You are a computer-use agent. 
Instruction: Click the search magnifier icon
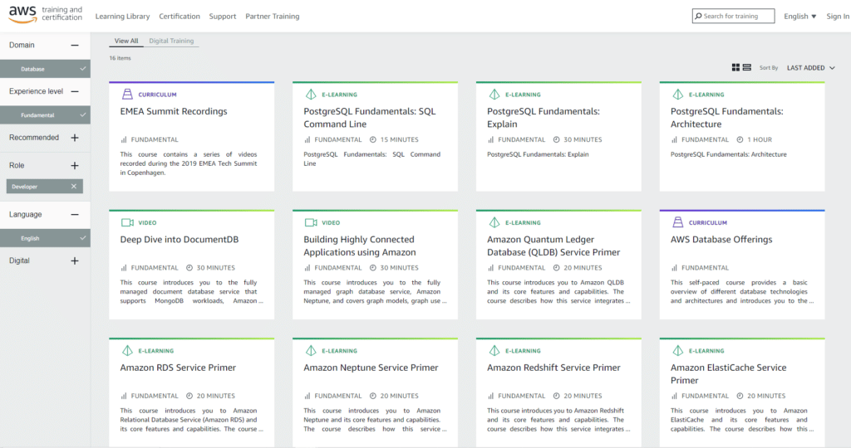698,16
